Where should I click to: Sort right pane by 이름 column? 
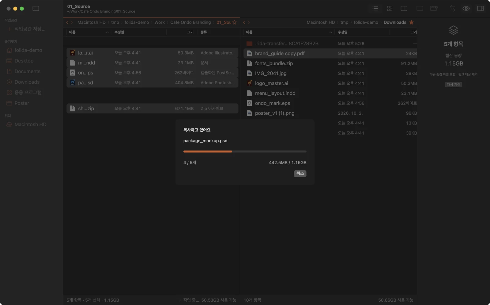288,32
